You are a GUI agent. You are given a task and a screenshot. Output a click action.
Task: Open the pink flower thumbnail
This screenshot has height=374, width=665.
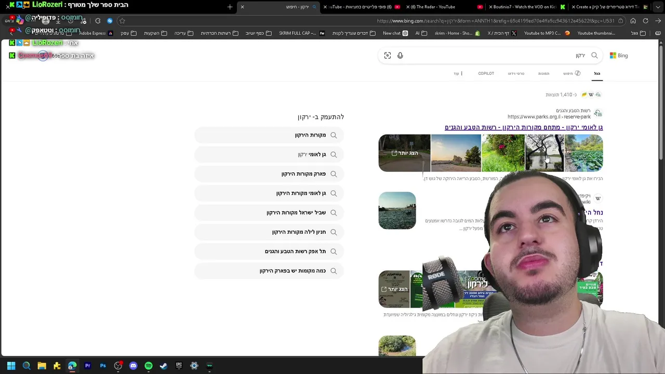[x=503, y=153]
